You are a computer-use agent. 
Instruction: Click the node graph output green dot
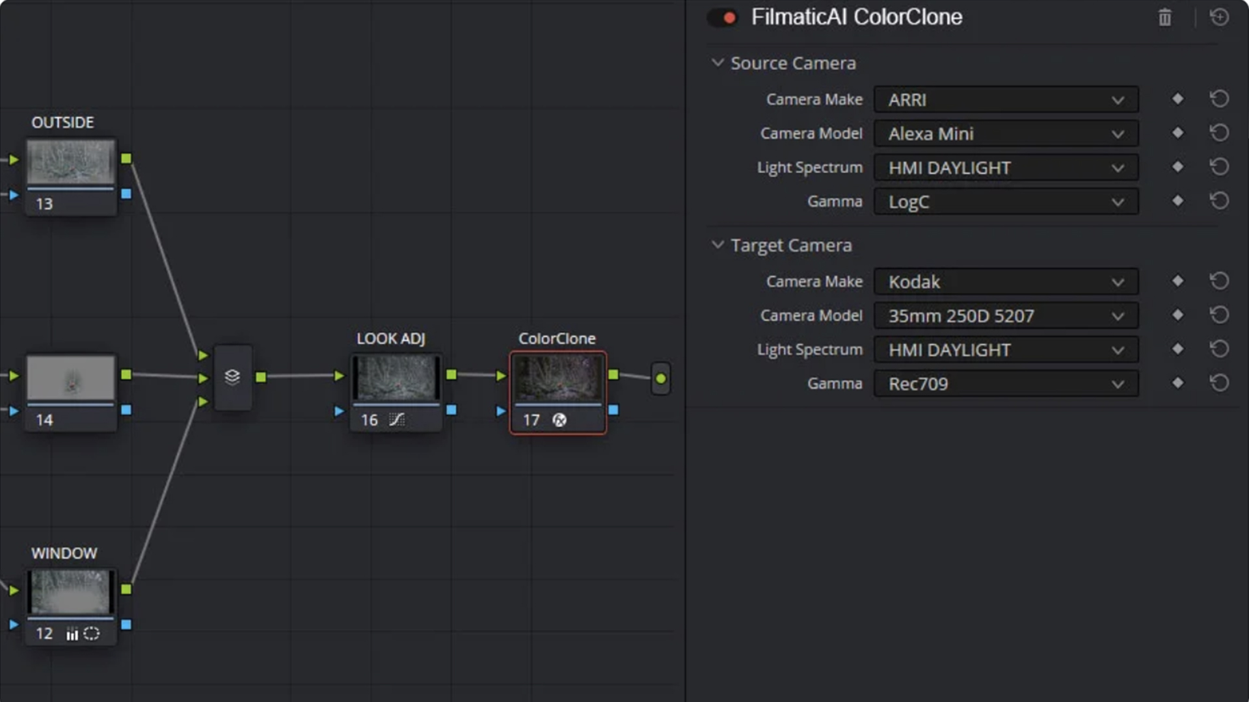[660, 378]
